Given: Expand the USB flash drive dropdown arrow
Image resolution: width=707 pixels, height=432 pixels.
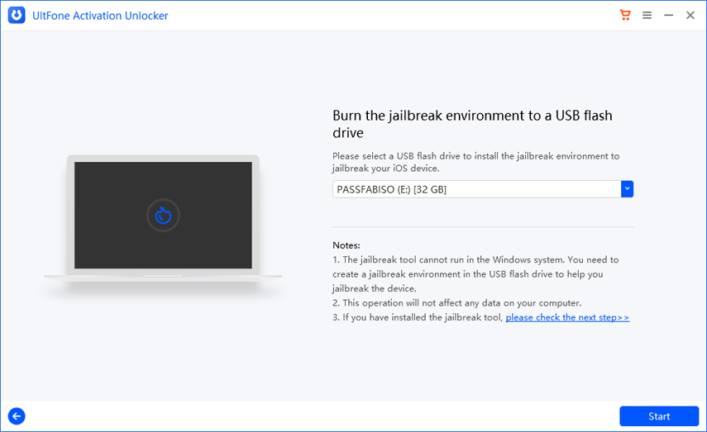Looking at the screenshot, I should coord(627,189).
